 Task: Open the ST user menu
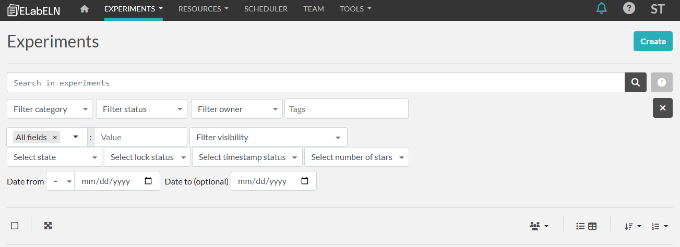tap(658, 9)
